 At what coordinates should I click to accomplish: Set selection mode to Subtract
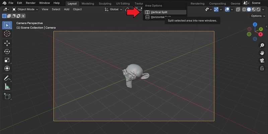(x=14, y=16)
